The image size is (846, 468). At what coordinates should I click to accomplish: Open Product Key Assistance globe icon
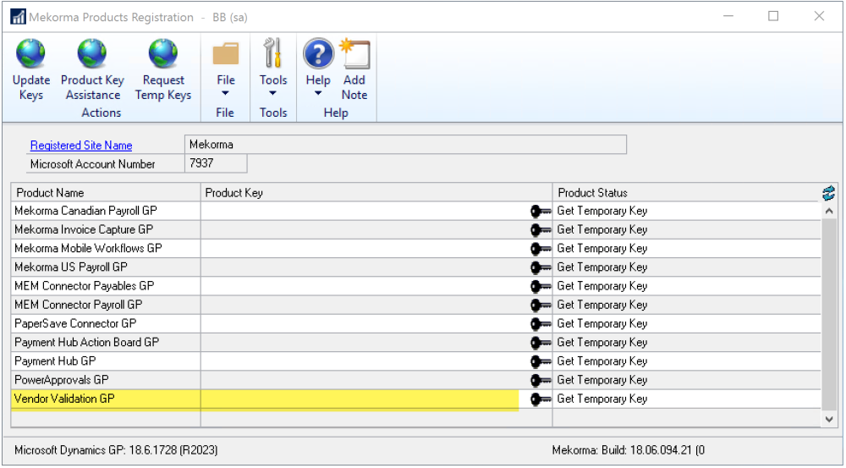[x=91, y=54]
